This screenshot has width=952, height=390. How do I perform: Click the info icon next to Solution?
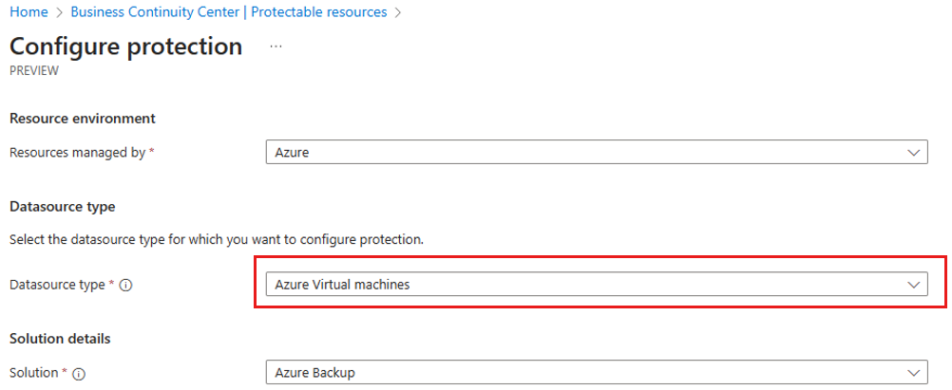[x=78, y=374]
